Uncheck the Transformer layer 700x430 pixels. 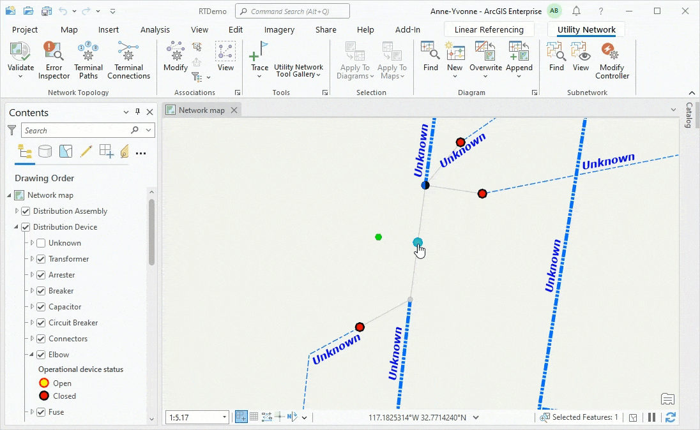41,259
